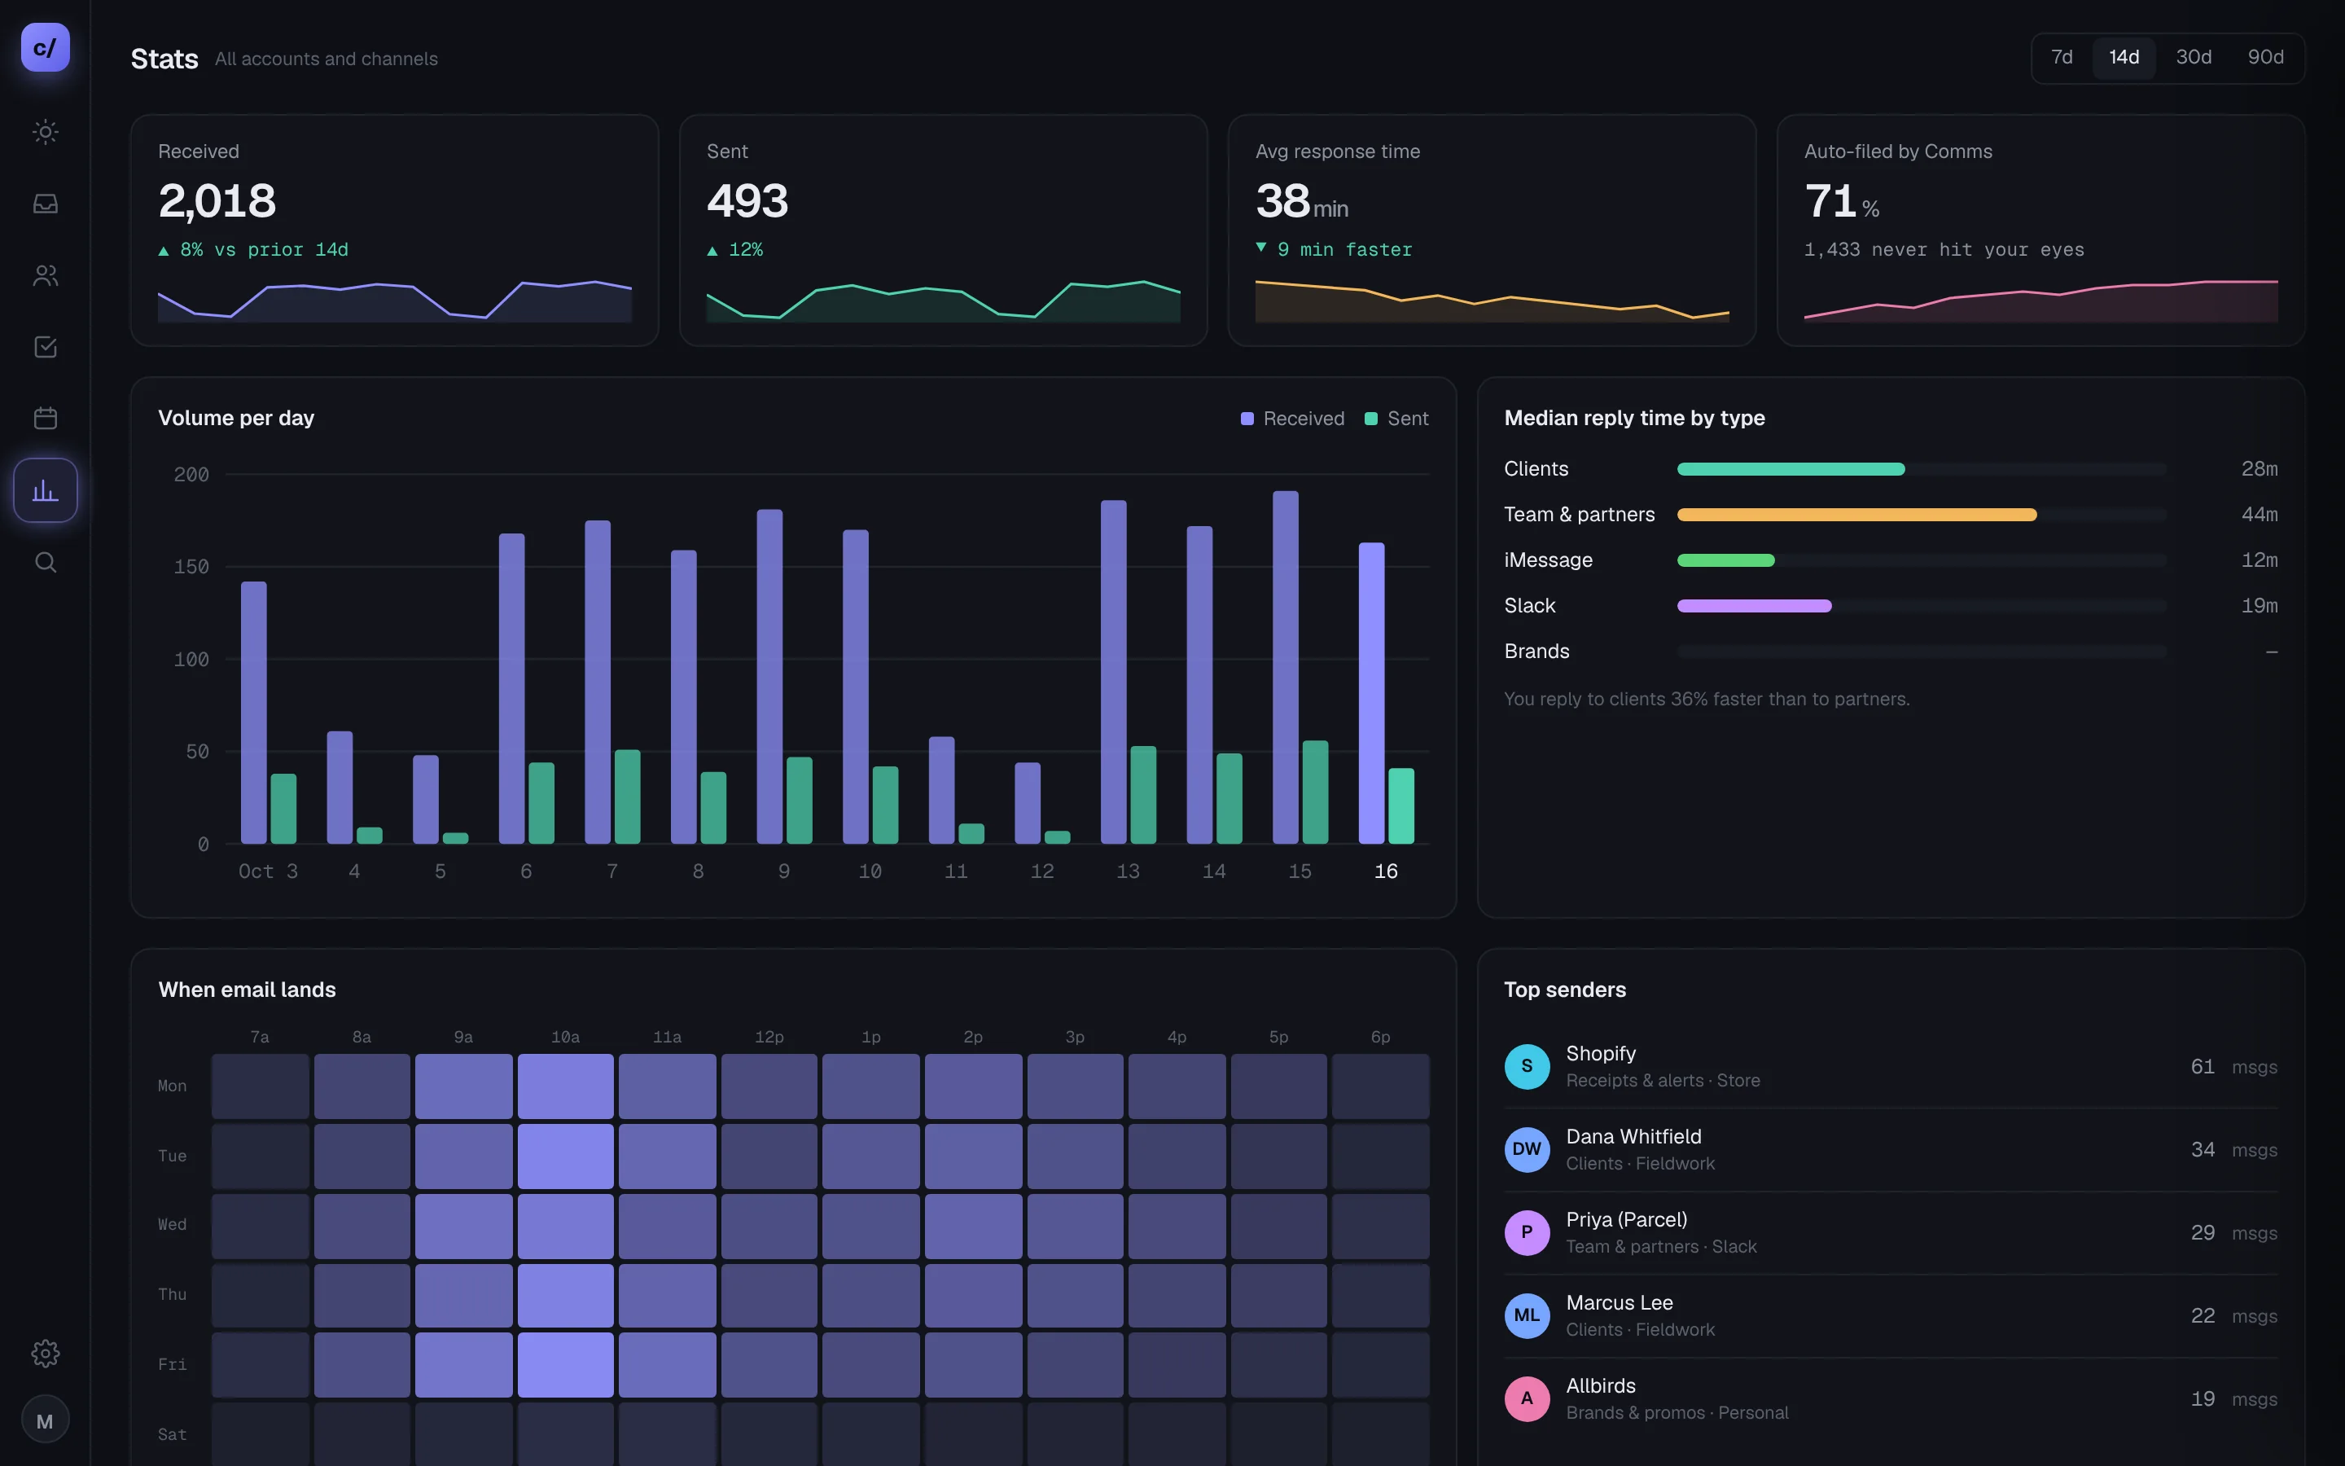This screenshot has width=2345, height=1466.
Task: Click the Clients reply time bar
Action: (1791, 469)
